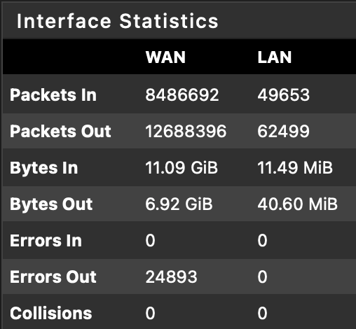Click the LAN Errors Out zero value
Screen dimensions: 356x329
coord(262,277)
